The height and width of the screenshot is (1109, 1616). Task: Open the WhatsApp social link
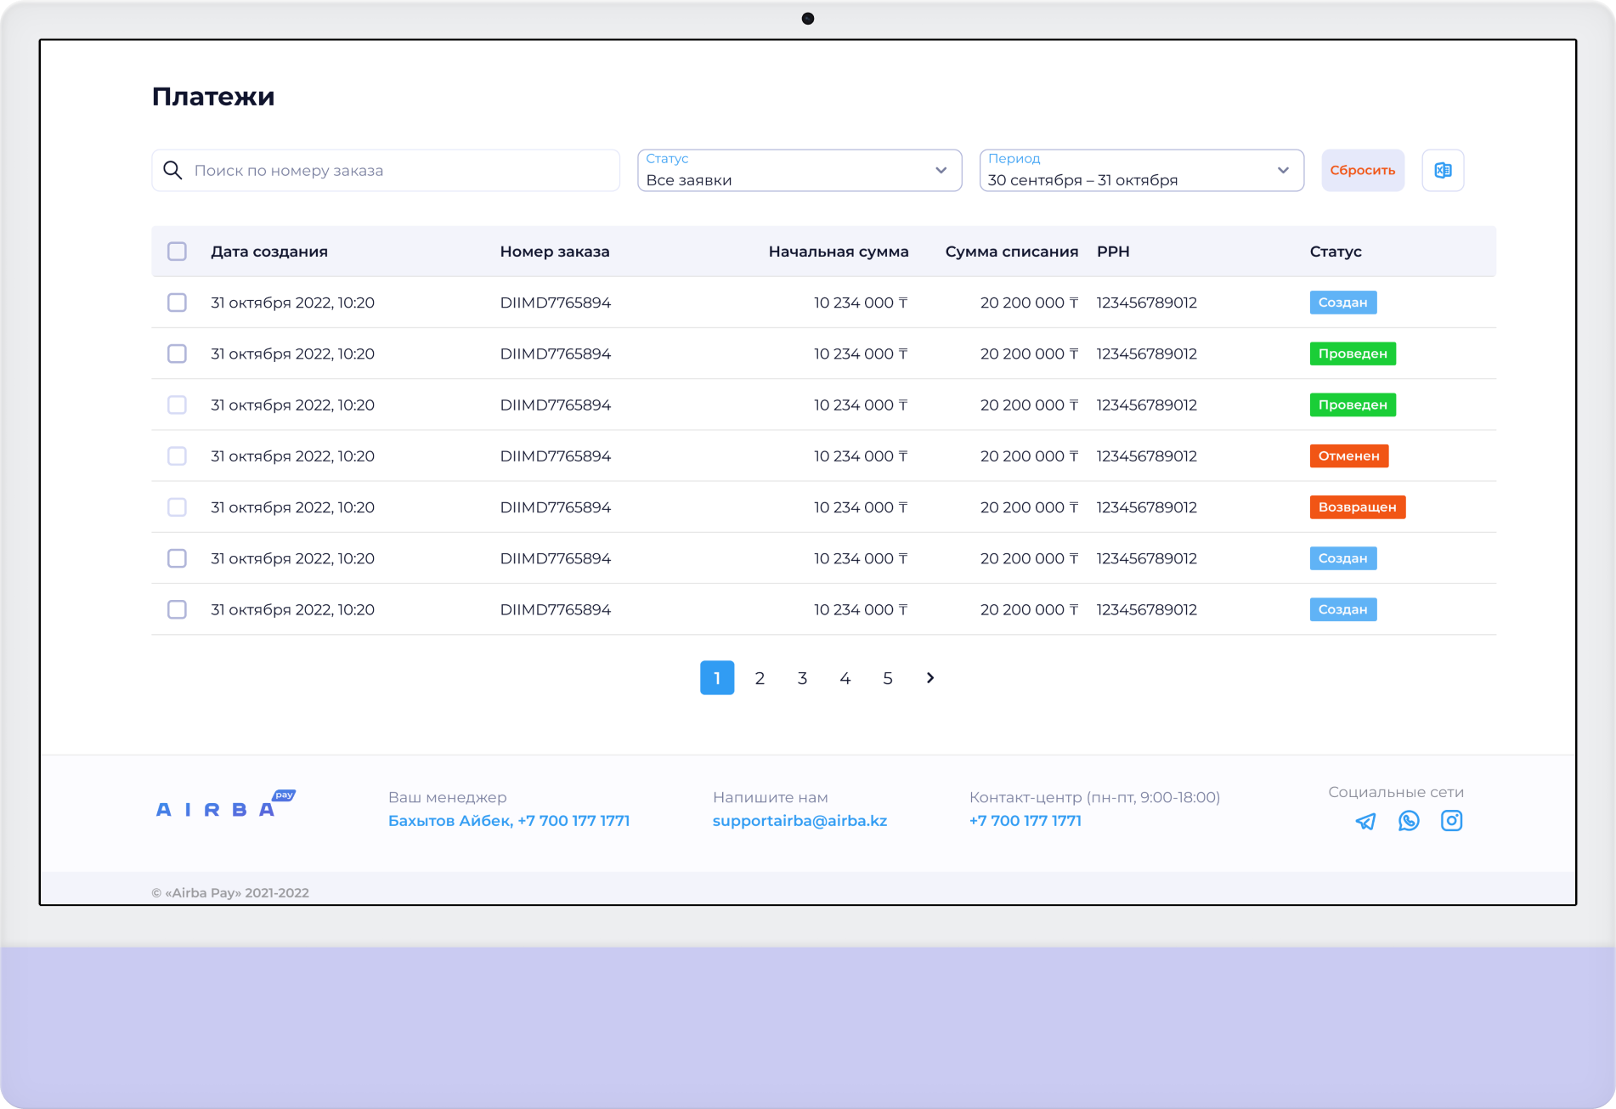(x=1409, y=821)
